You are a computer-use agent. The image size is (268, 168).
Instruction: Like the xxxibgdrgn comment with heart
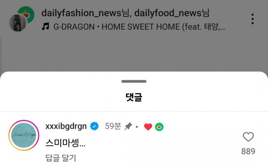248,137
